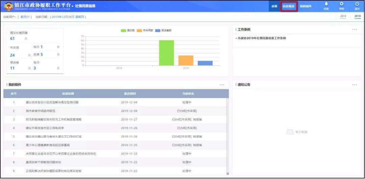Select the 2018 year tab
The image size is (365, 179).
tap(343, 16)
